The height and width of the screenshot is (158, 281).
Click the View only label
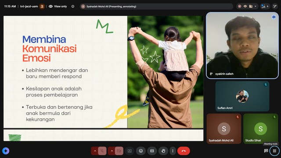[61, 7]
